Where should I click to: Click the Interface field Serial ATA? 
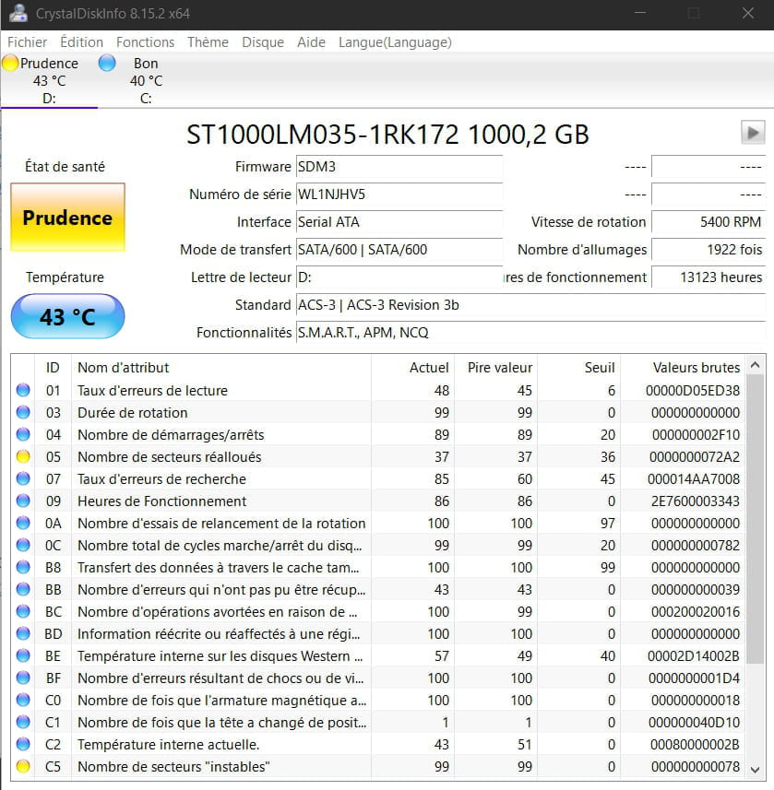click(399, 222)
